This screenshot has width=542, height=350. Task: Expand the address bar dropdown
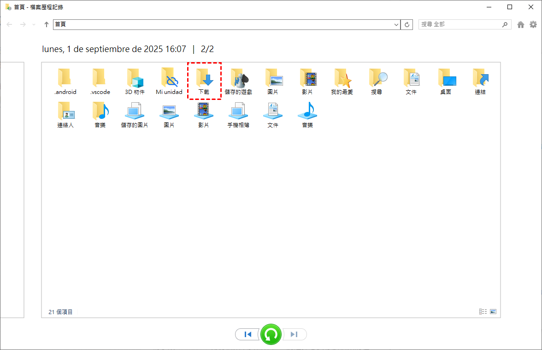click(396, 24)
